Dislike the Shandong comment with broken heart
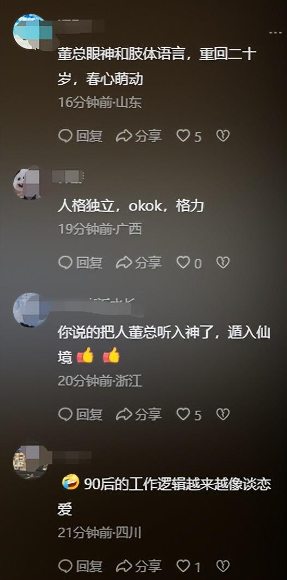Viewport: 287px width, 580px height. 223,136
